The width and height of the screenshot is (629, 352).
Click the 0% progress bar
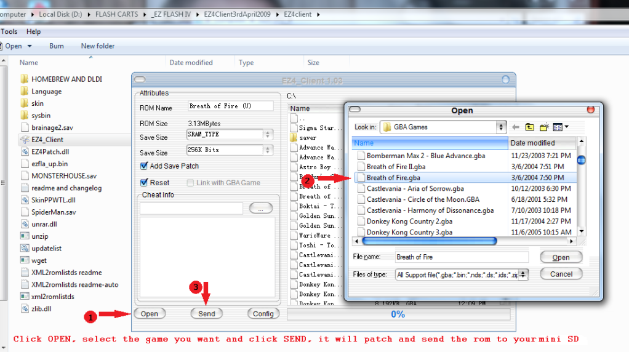point(398,314)
